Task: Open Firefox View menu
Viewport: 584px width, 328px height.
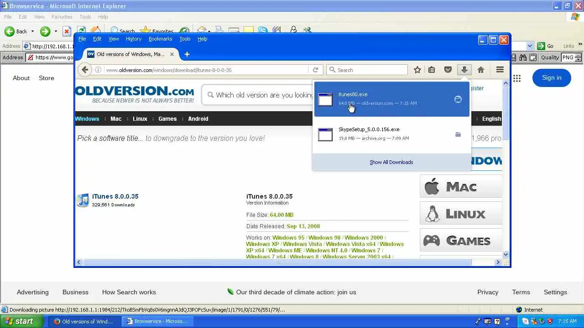Action: (114, 39)
